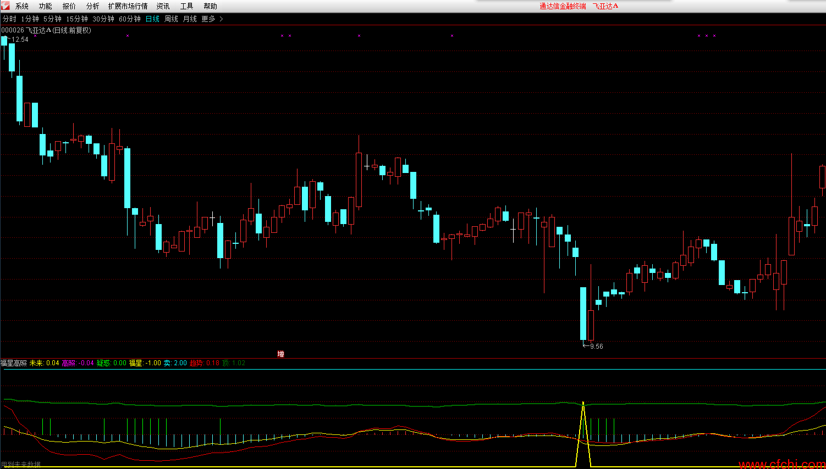Open the 资讯 menu

pyautogui.click(x=163, y=6)
